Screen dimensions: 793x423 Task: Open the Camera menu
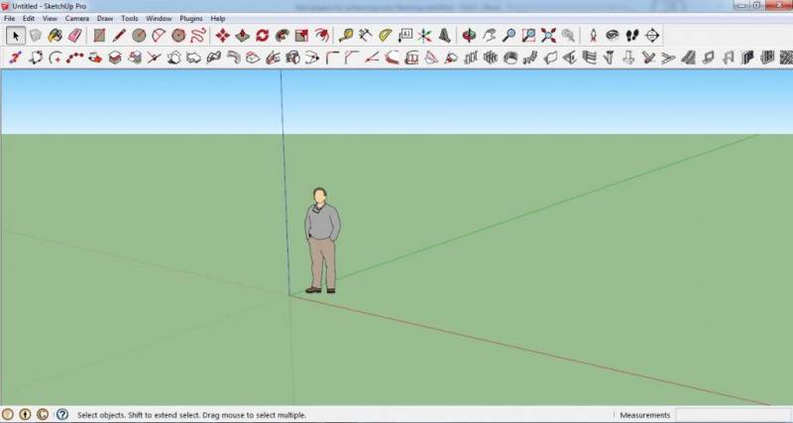click(77, 18)
